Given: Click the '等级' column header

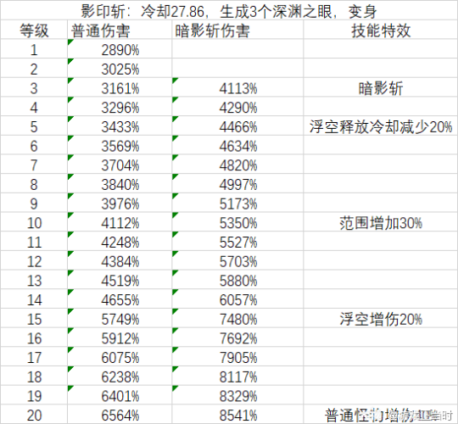Looking at the screenshot, I should tap(34, 30).
